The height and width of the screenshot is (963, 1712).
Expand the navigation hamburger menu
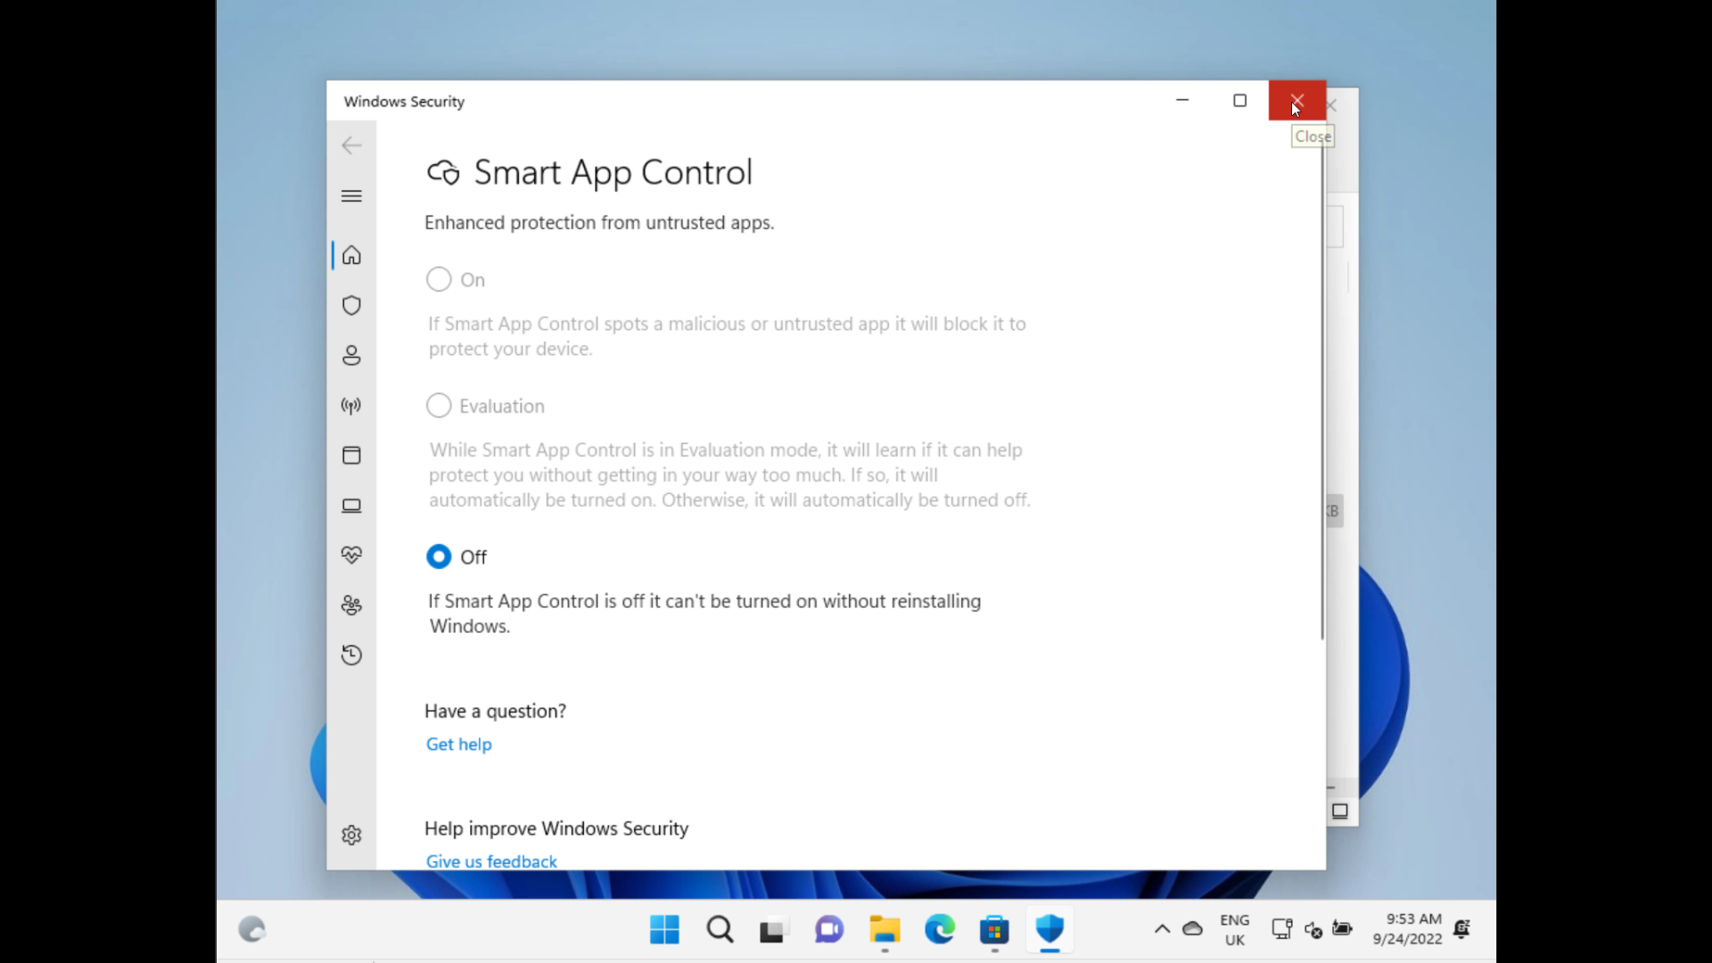(x=351, y=196)
